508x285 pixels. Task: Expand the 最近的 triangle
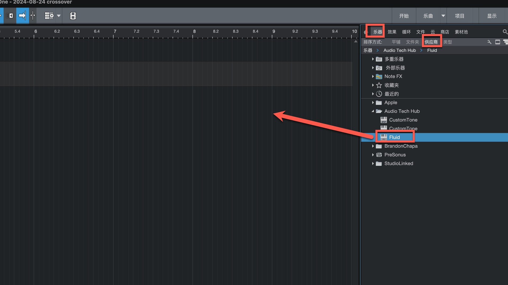pyautogui.click(x=373, y=94)
